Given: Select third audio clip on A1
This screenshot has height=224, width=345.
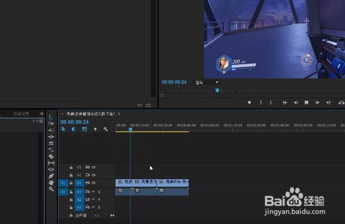Looking at the screenshot, I should [172, 192].
